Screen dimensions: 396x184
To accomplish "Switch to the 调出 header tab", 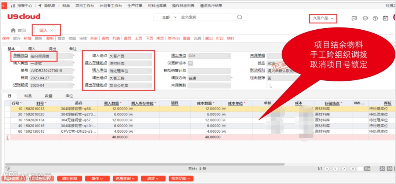I will [52, 49].
